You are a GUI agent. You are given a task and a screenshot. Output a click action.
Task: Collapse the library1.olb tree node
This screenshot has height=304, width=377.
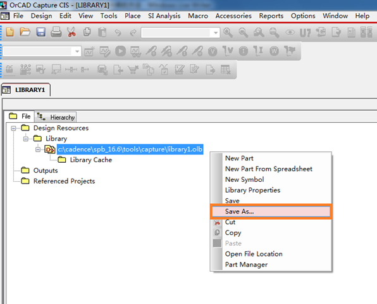pyautogui.click(x=38, y=149)
